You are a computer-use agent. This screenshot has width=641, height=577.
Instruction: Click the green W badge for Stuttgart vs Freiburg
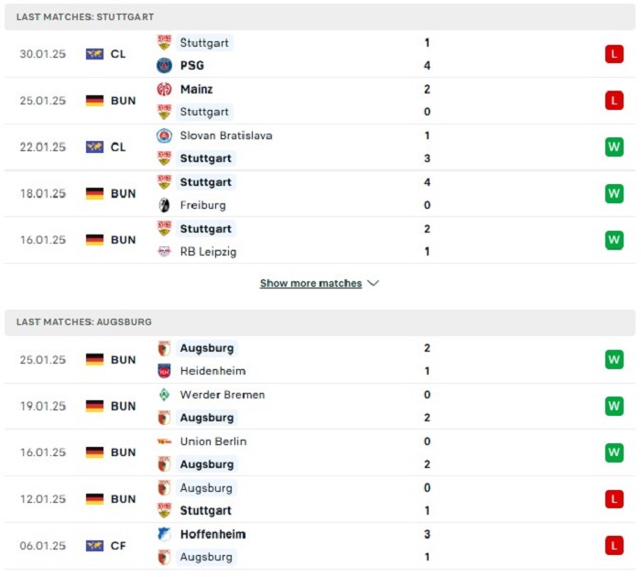614,193
